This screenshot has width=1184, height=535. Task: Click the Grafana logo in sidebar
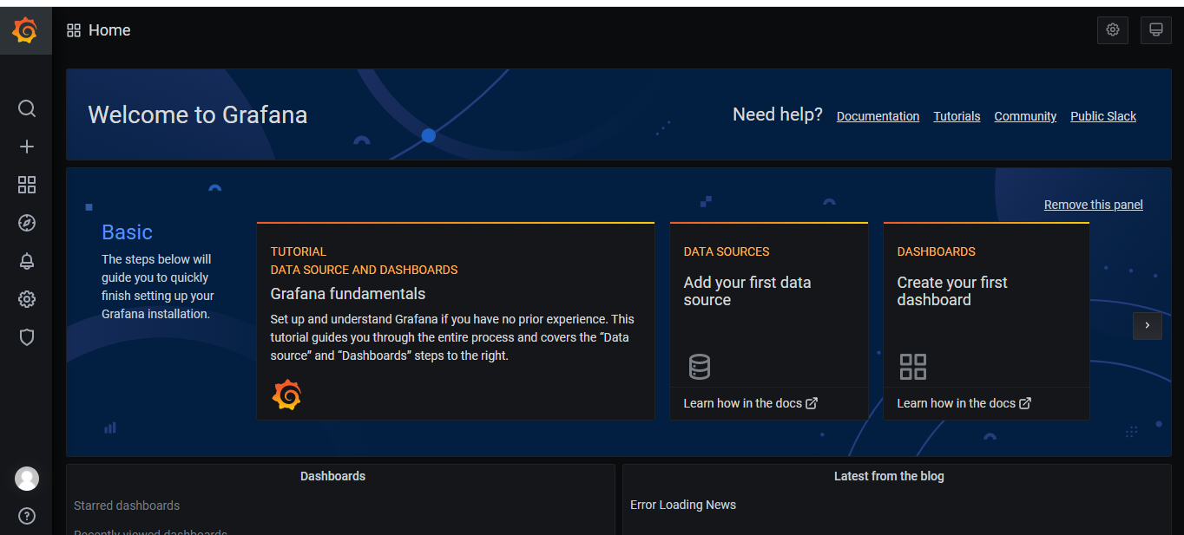[25, 30]
